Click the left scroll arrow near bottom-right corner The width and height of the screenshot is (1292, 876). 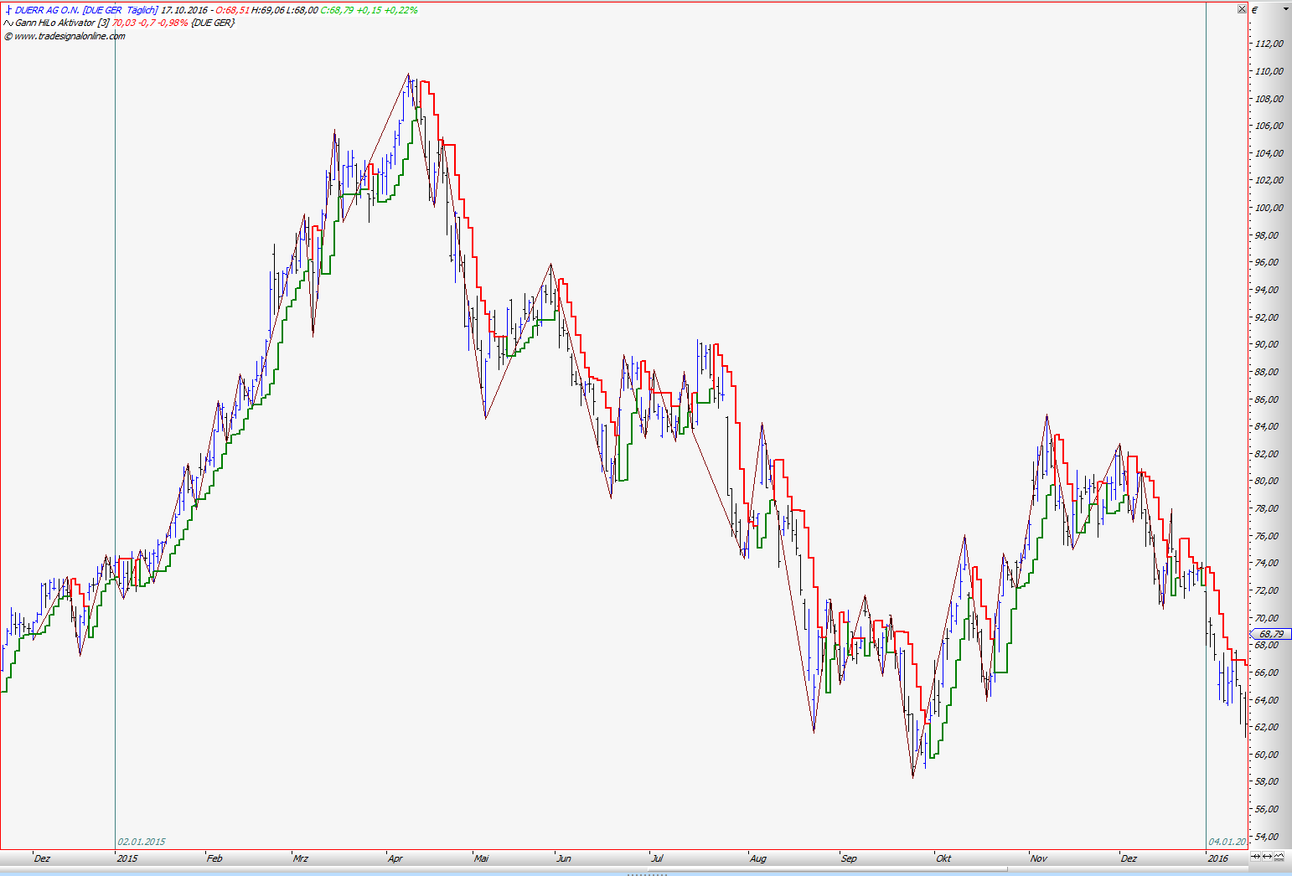pos(1255,856)
